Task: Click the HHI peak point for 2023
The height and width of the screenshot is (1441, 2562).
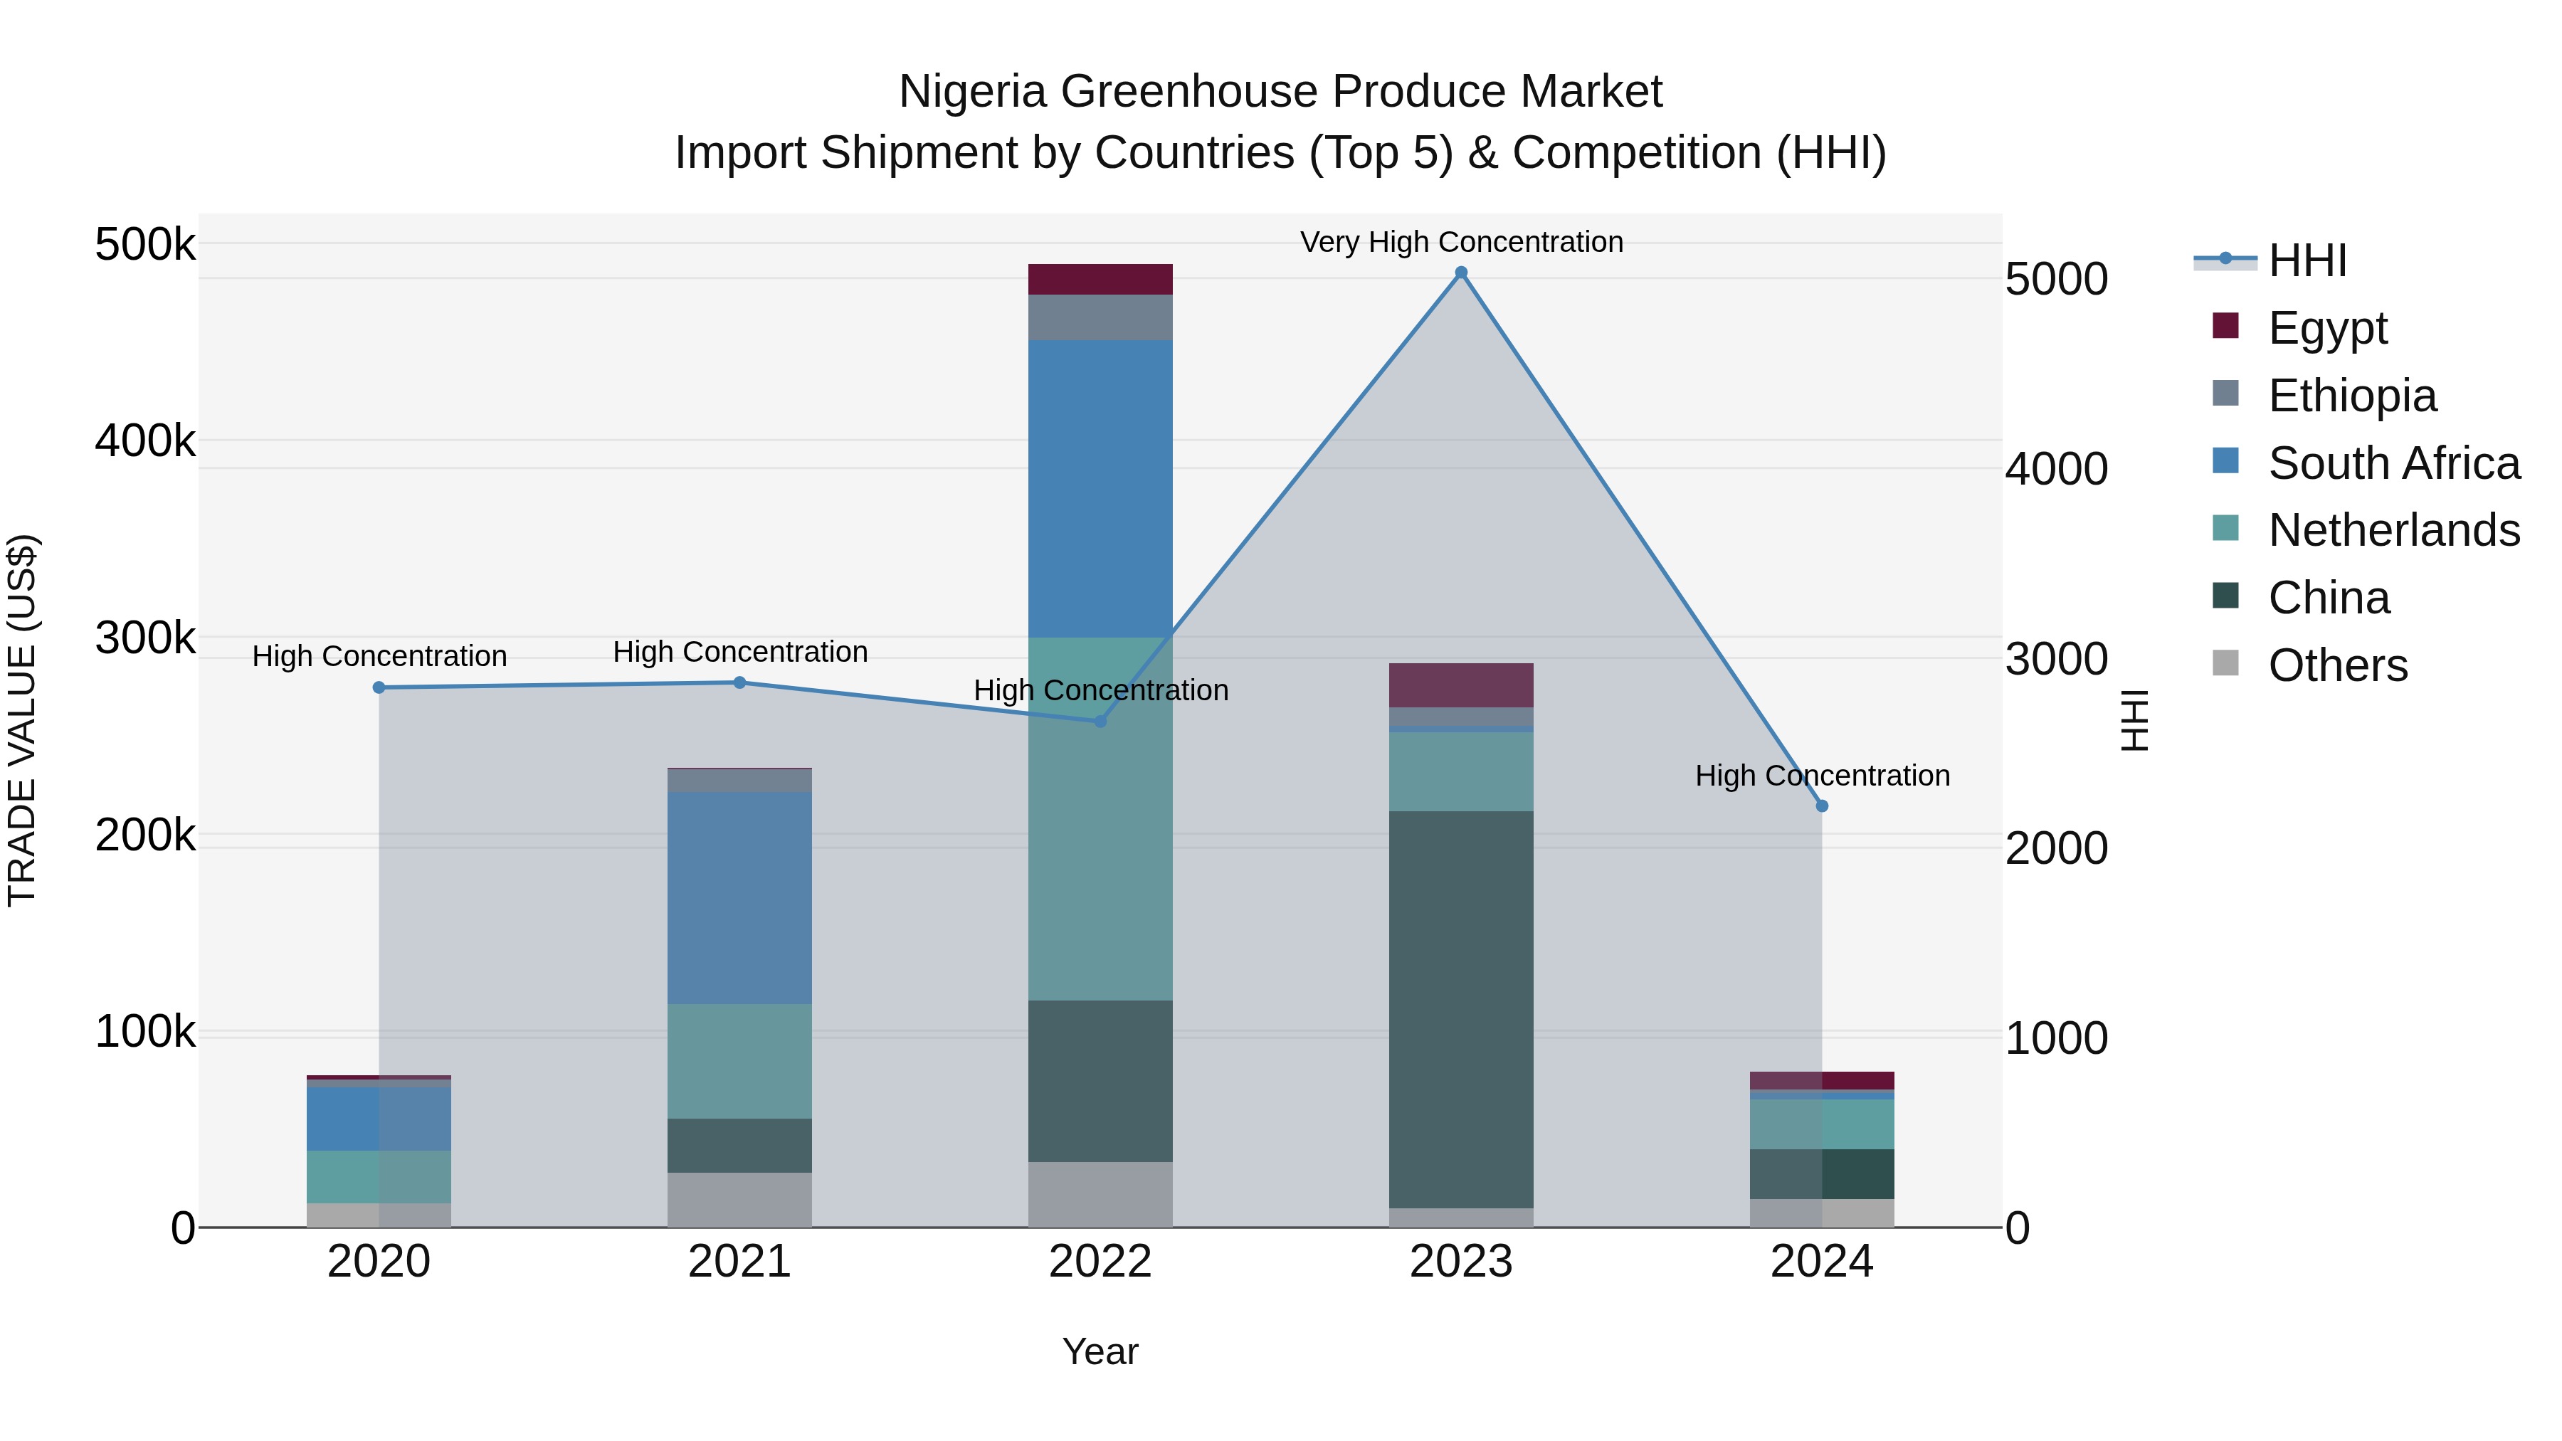Action: point(1461,273)
